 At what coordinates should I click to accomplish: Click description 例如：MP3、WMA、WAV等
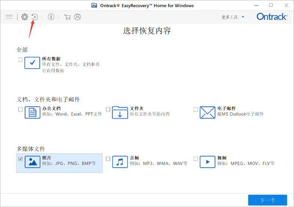pyautogui.click(x=158, y=164)
